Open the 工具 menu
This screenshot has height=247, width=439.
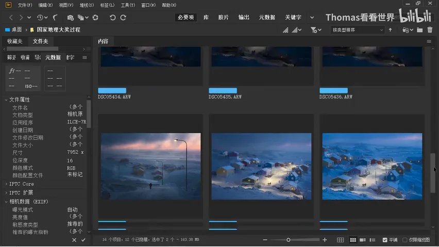pos(128,5)
